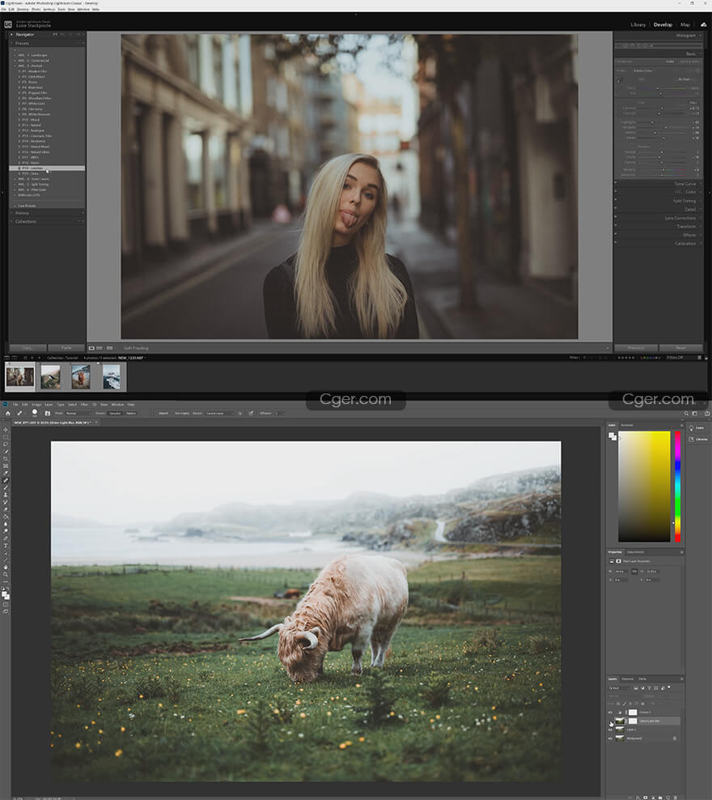The width and height of the screenshot is (712, 800).
Task: Select the Healing Brush tool
Action: [6, 480]
